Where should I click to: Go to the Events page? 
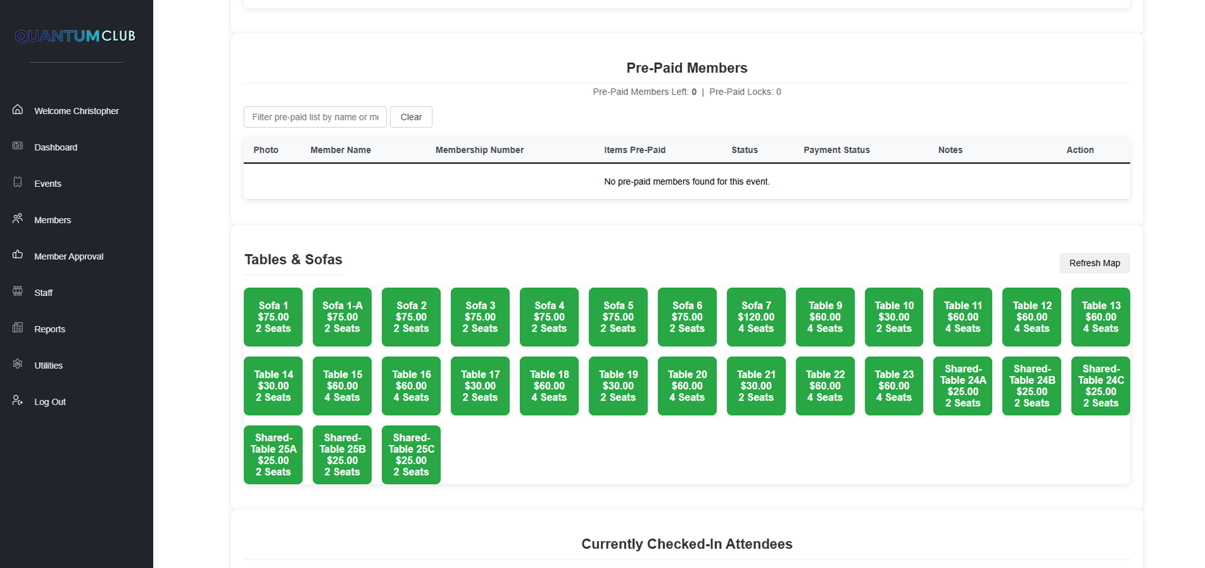click(48, 184)
